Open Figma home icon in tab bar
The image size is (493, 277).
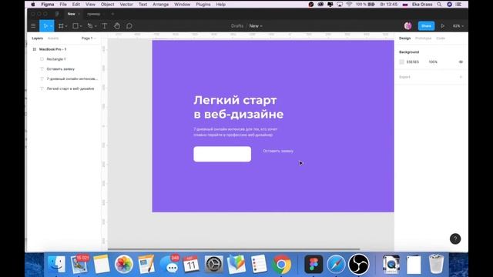57,14
